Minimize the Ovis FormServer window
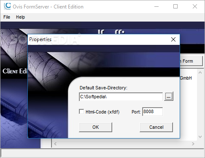205x158 pixels. (156, 6)
